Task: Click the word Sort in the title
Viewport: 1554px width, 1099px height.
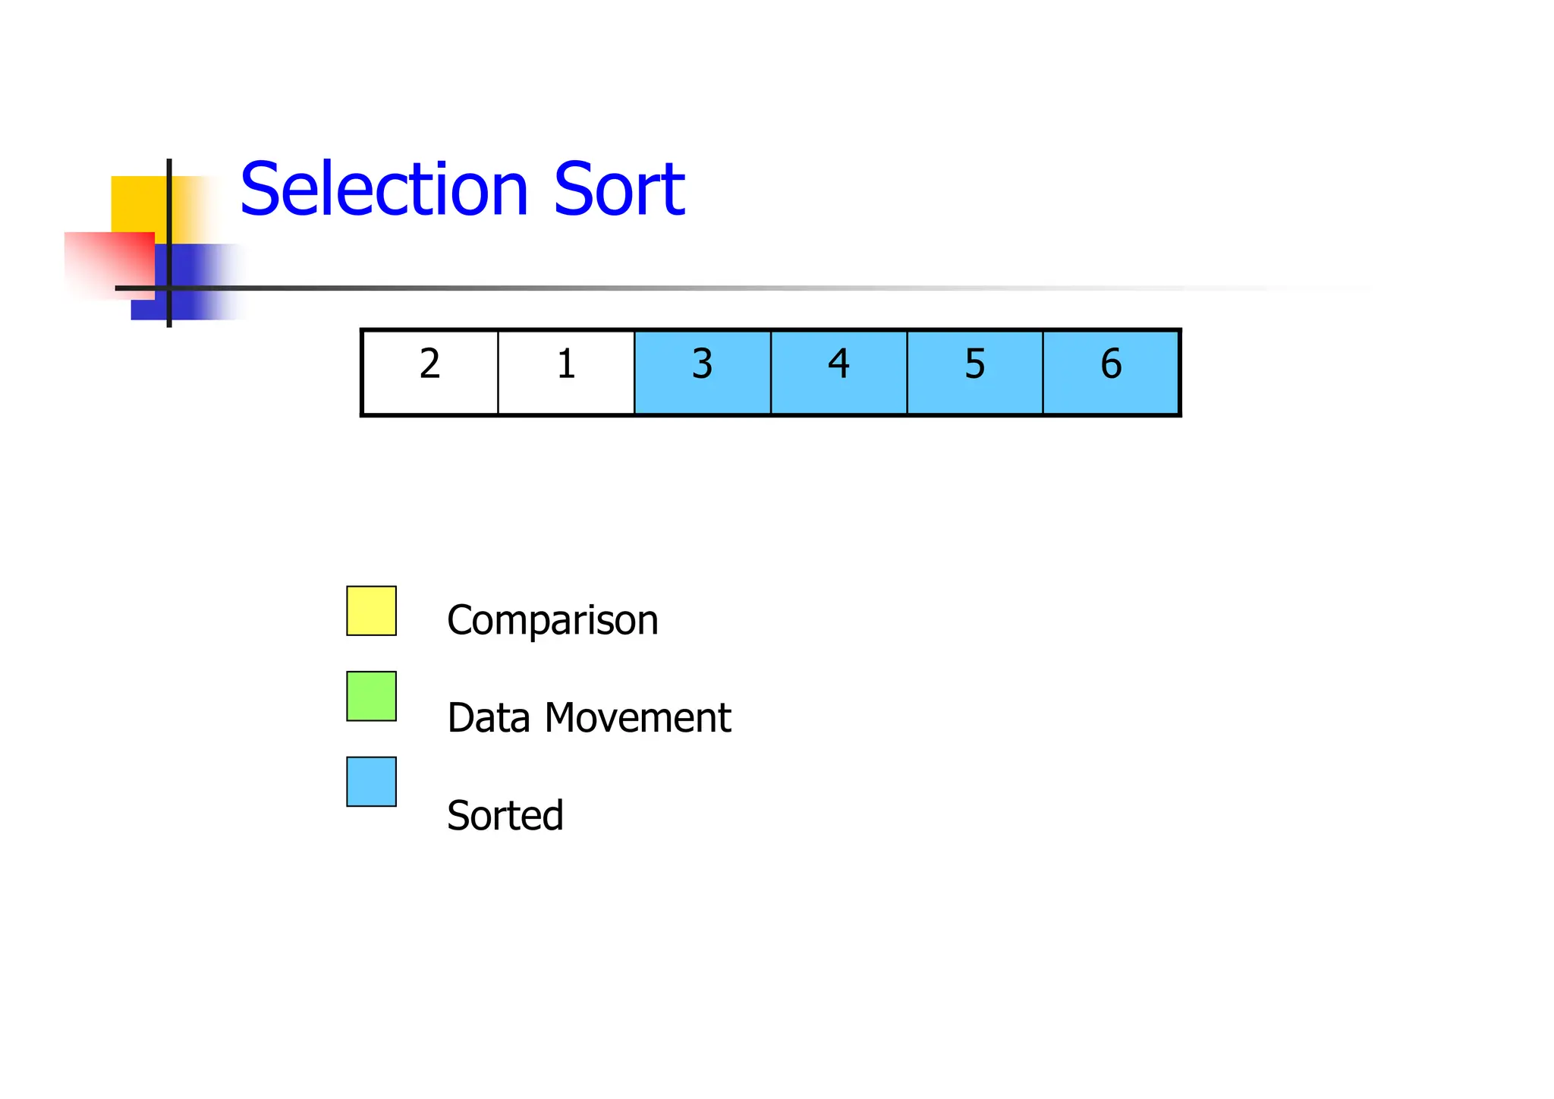Action: tap(619, 189)
